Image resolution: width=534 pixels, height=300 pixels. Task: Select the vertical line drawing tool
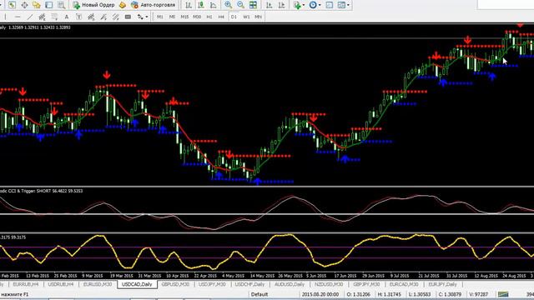(5, 17)
